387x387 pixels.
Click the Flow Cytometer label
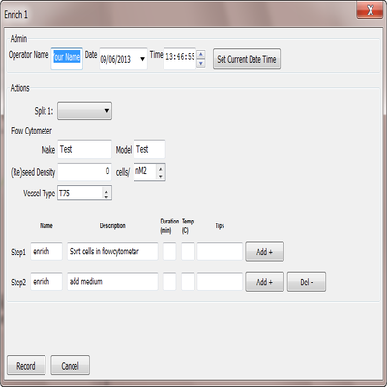[x=31, y=131]
